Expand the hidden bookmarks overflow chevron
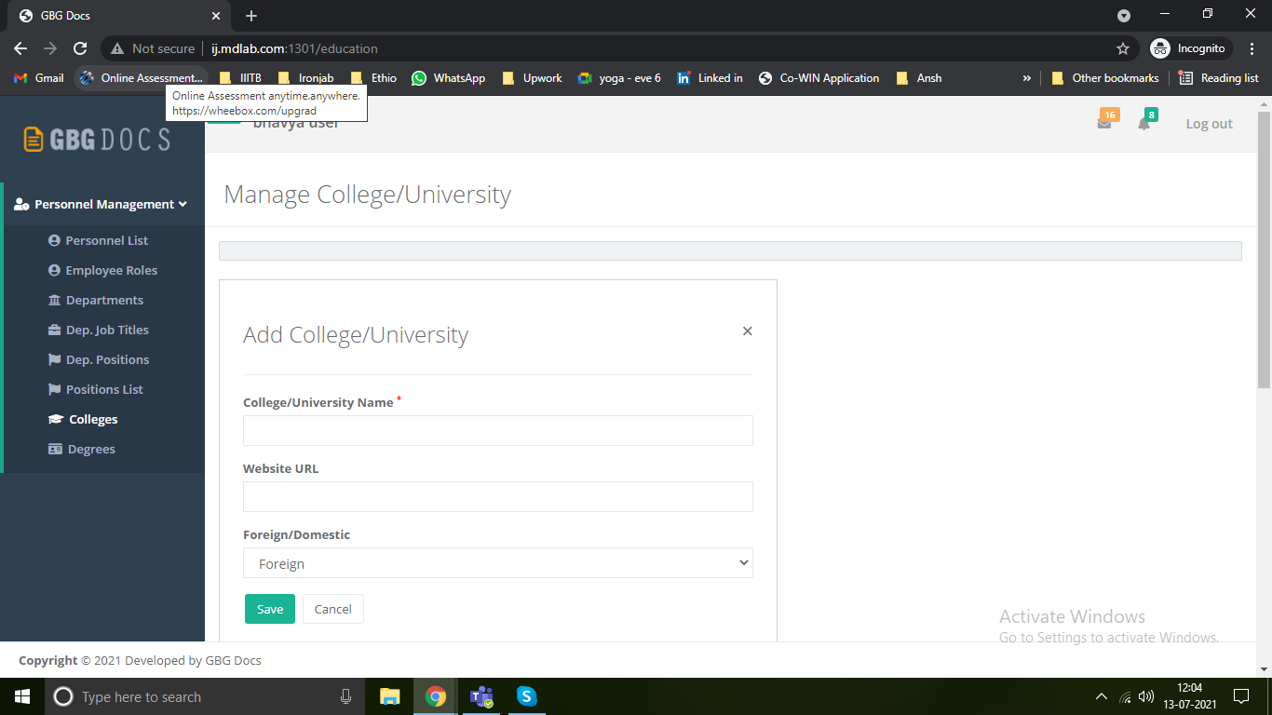This screenshot has width=1272, height=715. click(x=1027, y=78)
